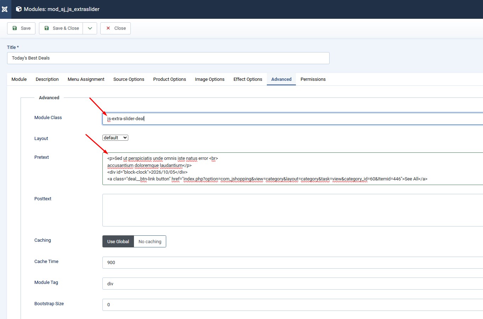The image size is (483, 319).
Task: Select No caching option
Action: [150, 242]
